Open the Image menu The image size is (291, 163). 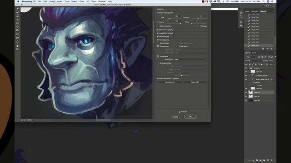[x=52, y=1]
